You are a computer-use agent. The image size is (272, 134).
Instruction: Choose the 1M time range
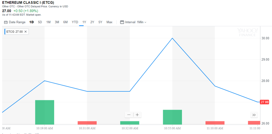click(48, 22)
